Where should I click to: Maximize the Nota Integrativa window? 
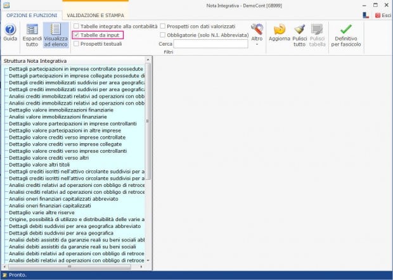click(x=375, y=5)
